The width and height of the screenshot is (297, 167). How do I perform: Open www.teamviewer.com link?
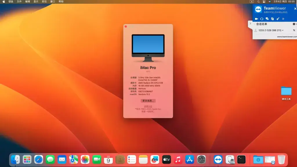click(x=287, y=37)
